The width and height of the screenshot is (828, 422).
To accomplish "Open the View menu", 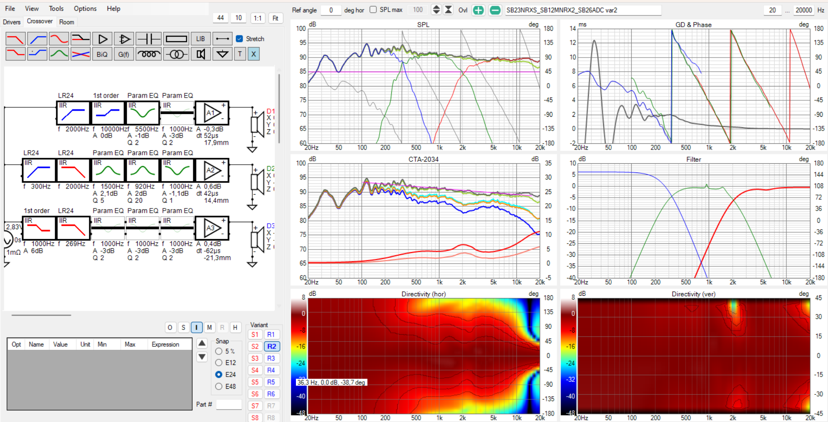I will pos(32,9).
